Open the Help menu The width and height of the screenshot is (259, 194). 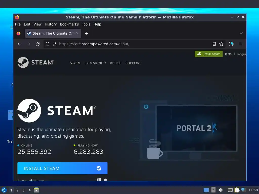[x=97, y=24]
